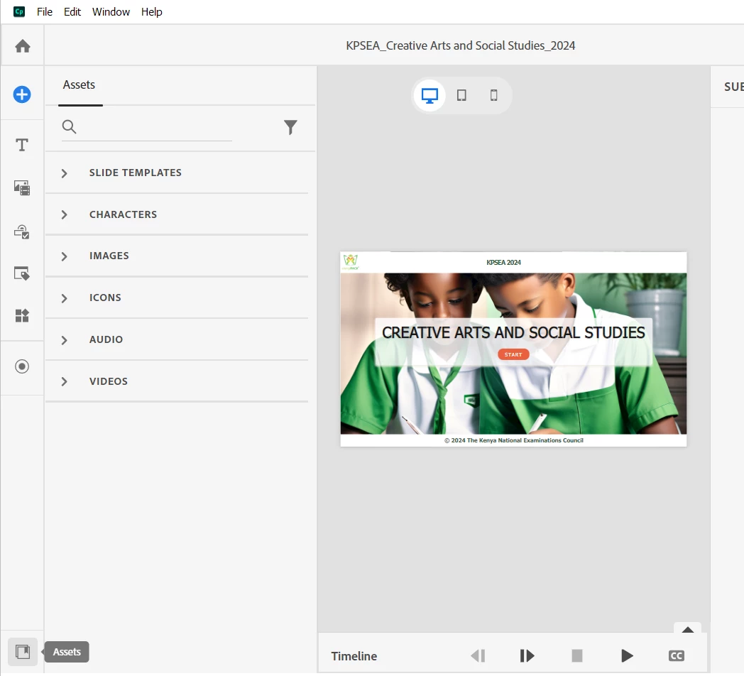Click the KPSEA 2024 slide header text
Screen dimensions: 744x676
pos(503,263)
